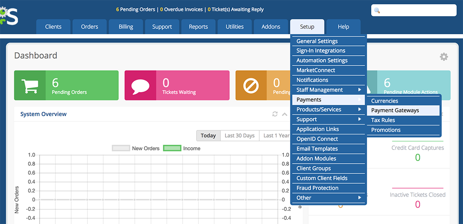Screen dimensions: 463x224
Task: Focus the top search input field
Action: click(414, 10)
